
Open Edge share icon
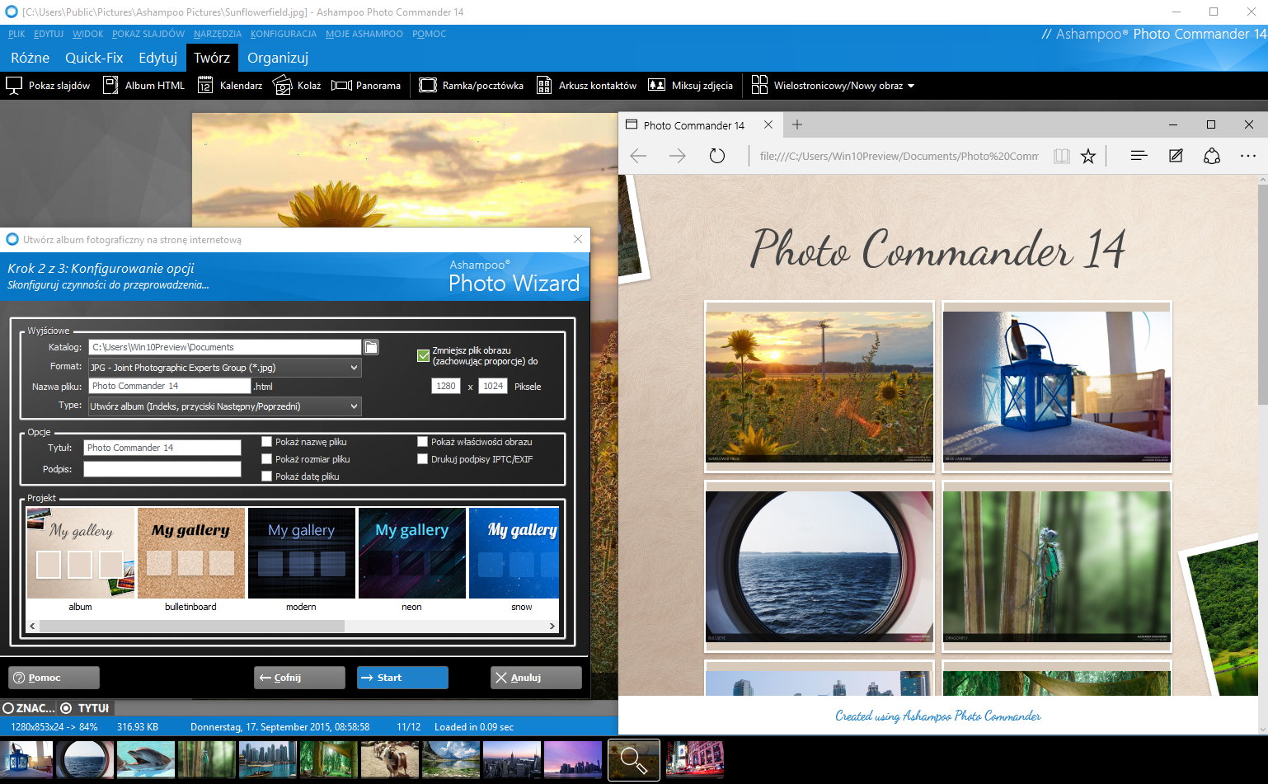click(x=1212, y=156)
